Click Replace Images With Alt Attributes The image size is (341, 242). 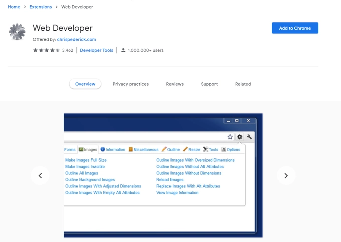click(x=188, y=186)
